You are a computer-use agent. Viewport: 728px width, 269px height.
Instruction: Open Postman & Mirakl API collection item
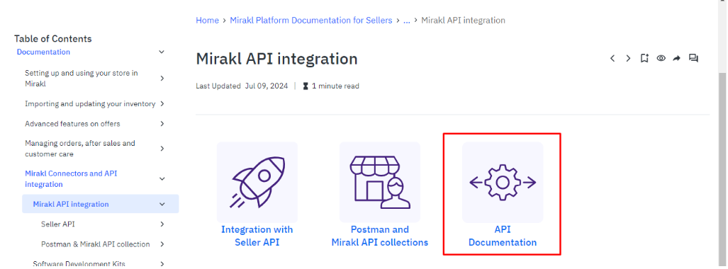[x=96, y=244]
